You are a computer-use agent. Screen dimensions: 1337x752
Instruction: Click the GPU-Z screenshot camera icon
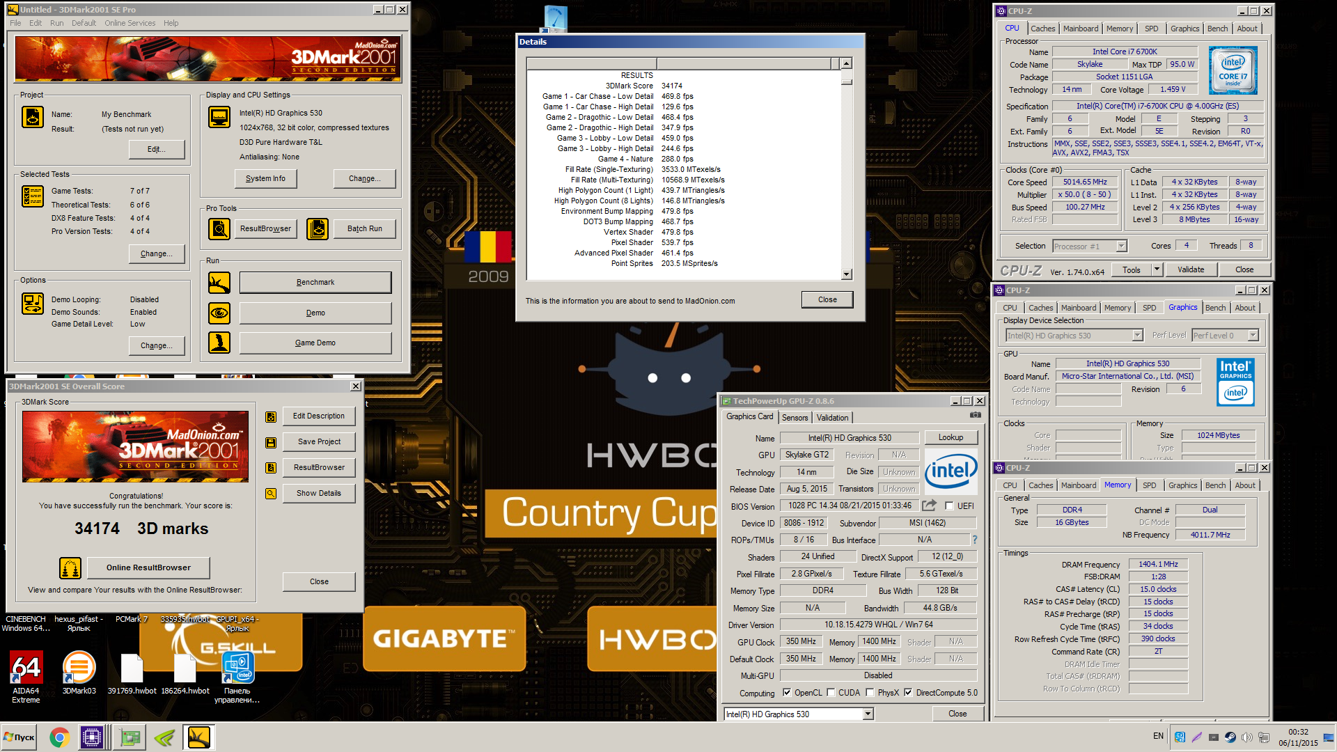tap(976, 415)
